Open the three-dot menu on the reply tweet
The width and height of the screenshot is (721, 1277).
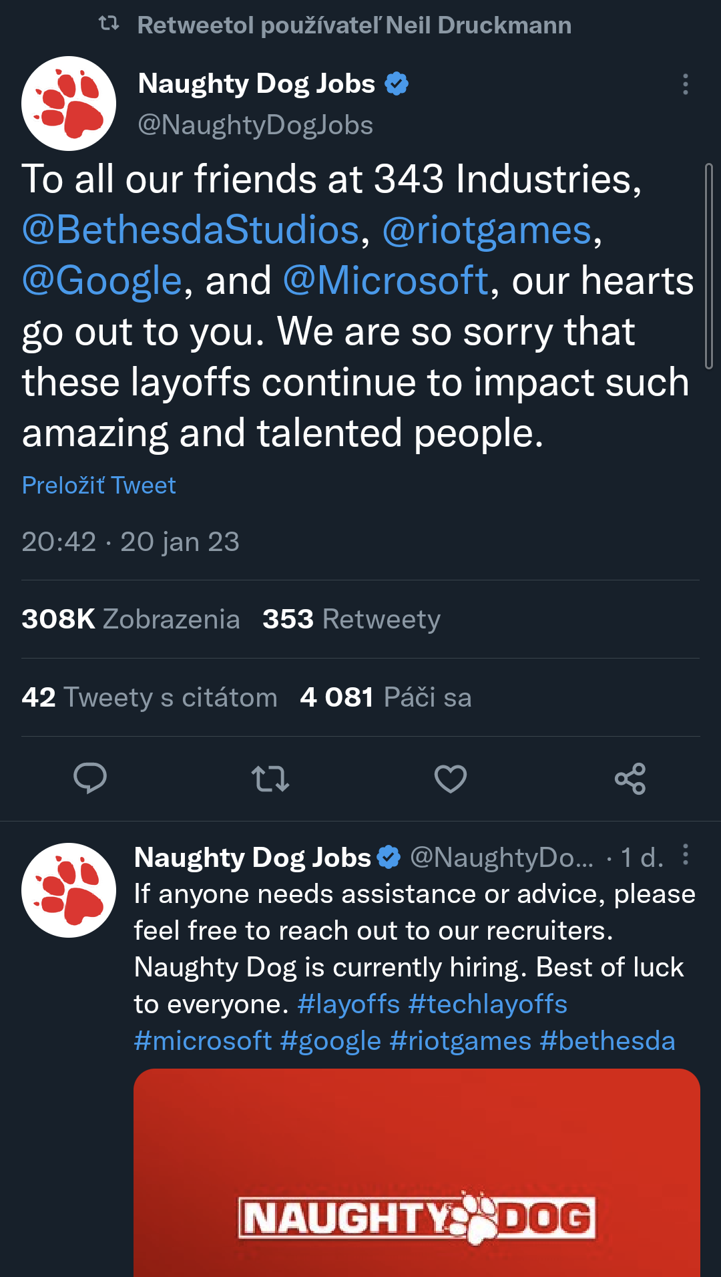pos(685,855)
